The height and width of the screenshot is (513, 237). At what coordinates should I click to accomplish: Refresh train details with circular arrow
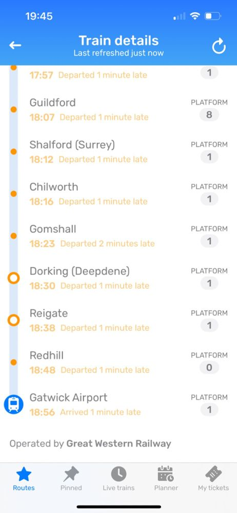coord(219,46)
